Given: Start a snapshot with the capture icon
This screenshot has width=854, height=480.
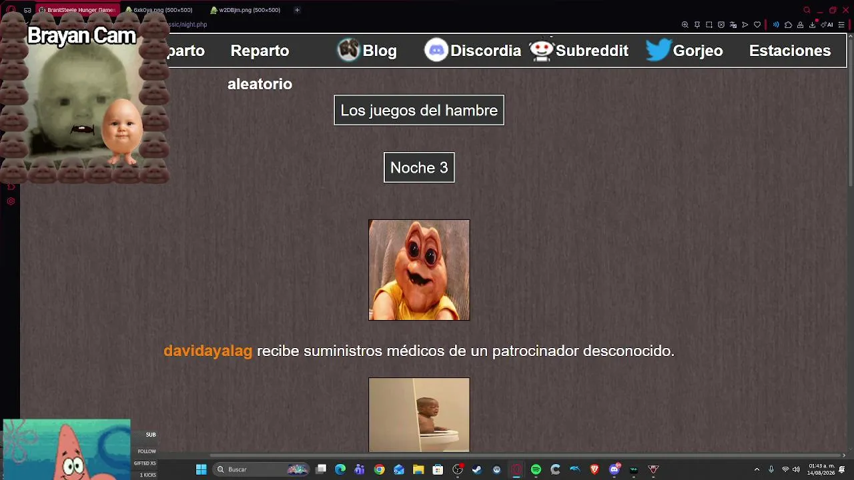Looking at the screenshot, I should (709, 25).
